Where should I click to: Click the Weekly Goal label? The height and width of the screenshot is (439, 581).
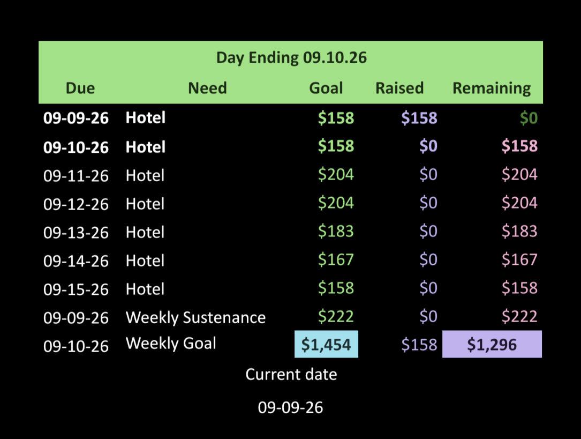[x=171, y=344]
